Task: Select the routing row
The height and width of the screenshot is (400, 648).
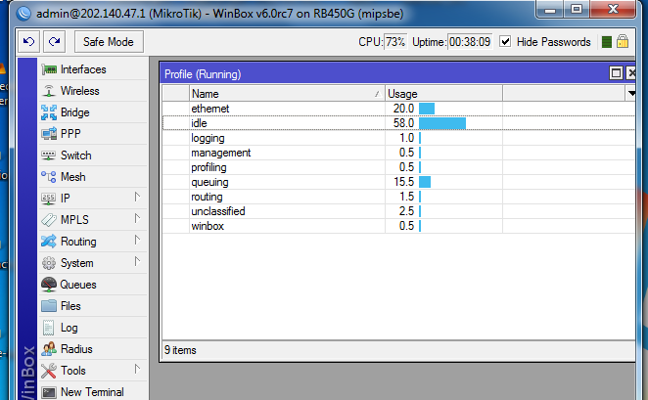Action: coord(398,197)
